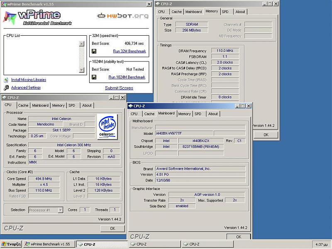
Task: Select the CPU tab in CPU window
Action: click(8, 105)
